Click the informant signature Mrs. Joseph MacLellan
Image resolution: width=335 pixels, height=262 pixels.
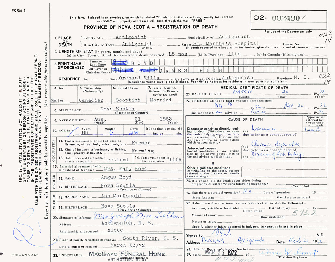[x=137, y=216]
